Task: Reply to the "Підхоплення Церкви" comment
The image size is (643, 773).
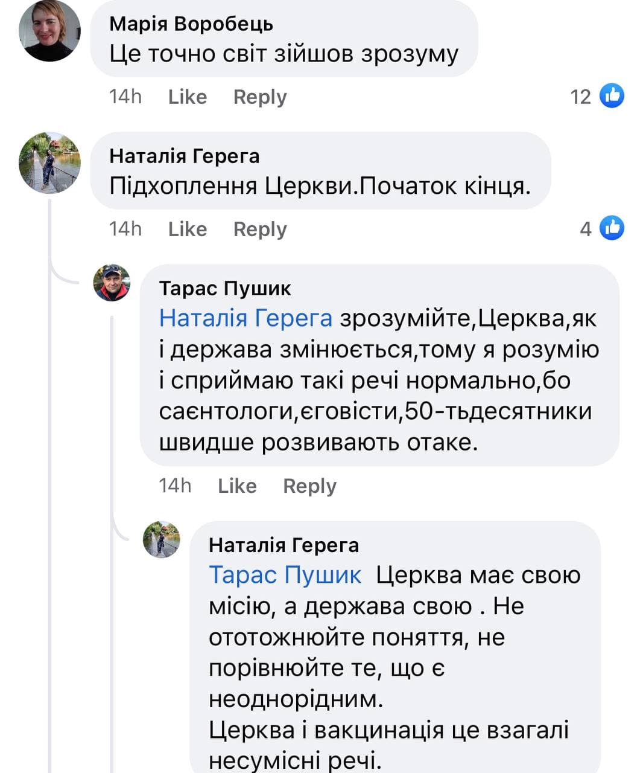Action: tap(260, 229)
